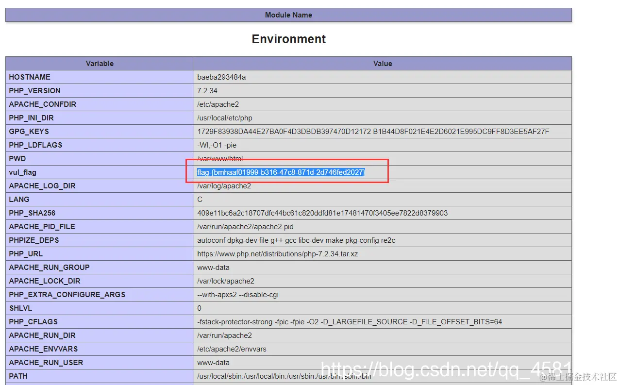
Task: Click the vul_flag variable name
Action: click(x=22, y=172)
